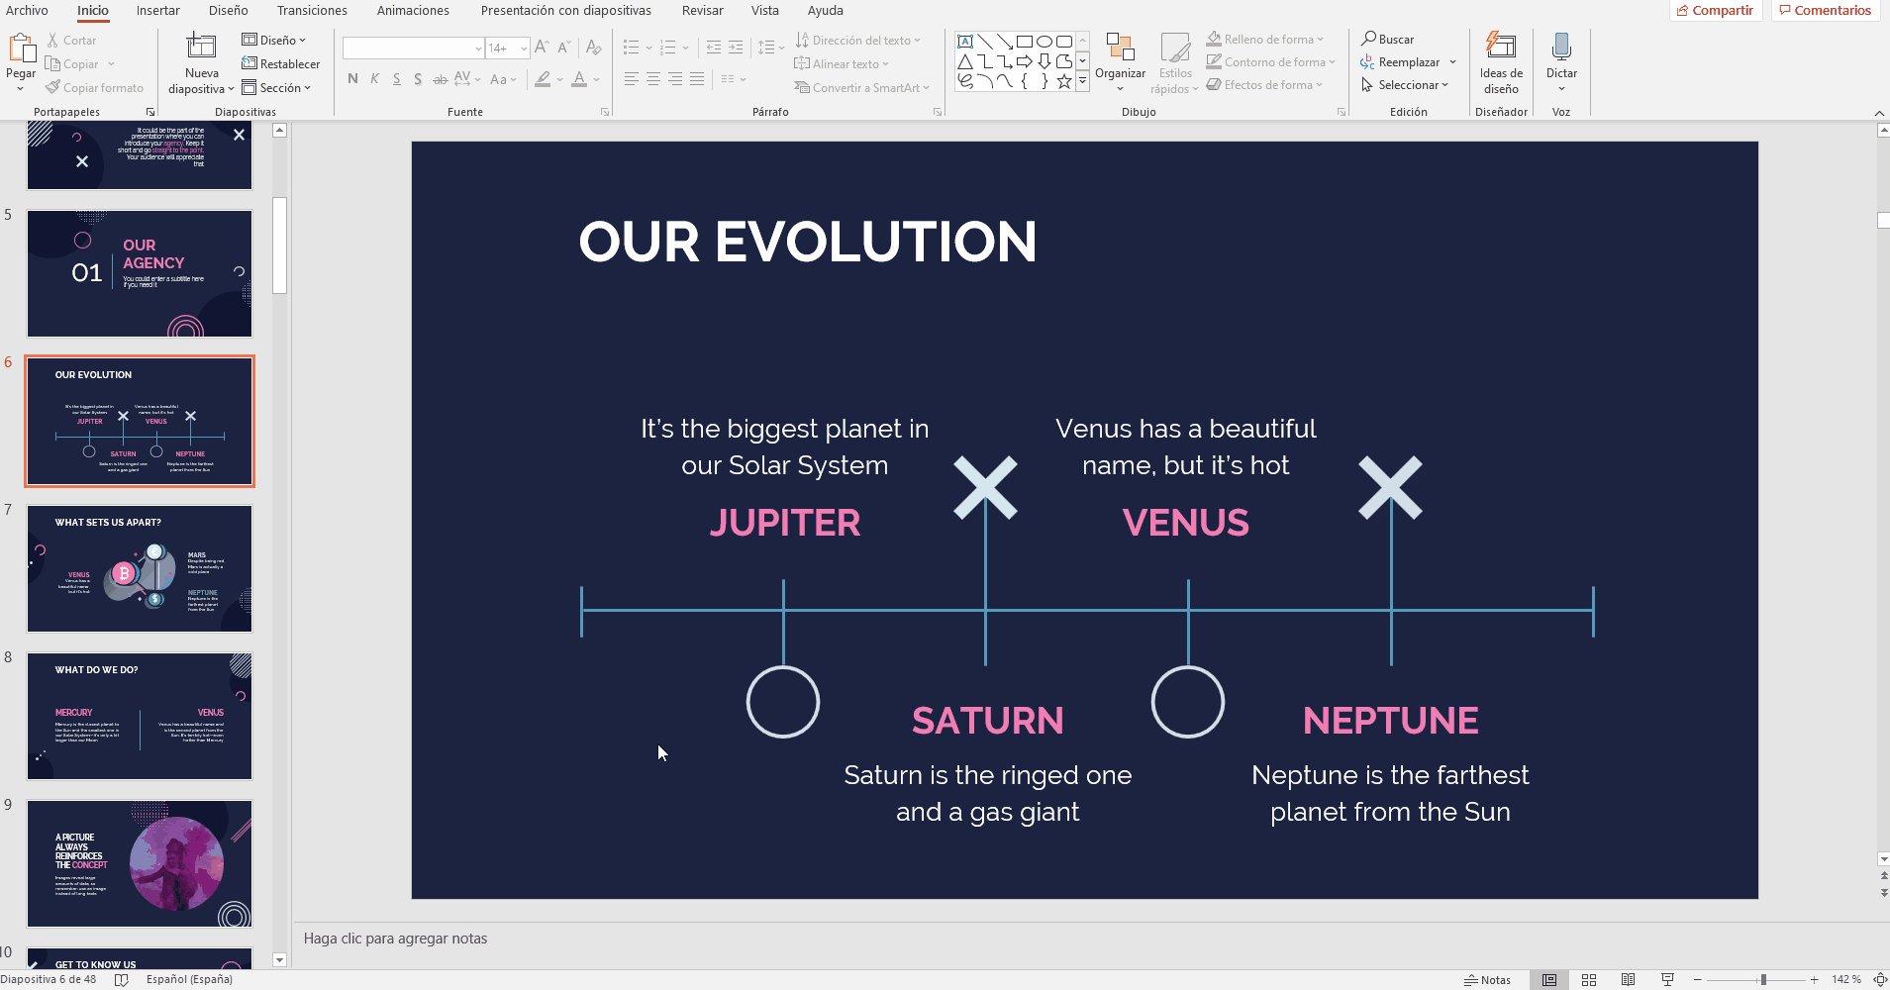Screen dimensions: 1890x990
Task: Apply the text highlight color
Action: [x=543, y=79]
